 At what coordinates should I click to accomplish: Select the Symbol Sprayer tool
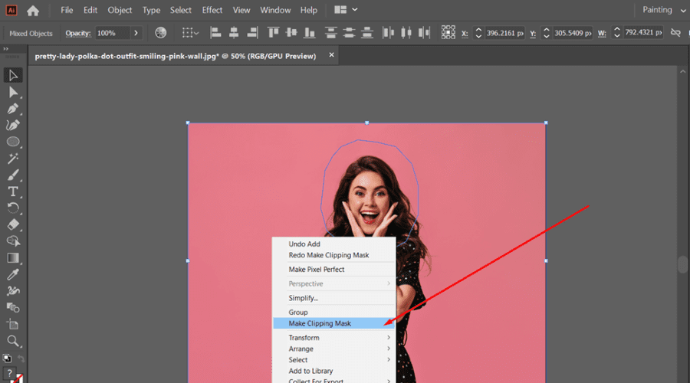click(13, 290)
